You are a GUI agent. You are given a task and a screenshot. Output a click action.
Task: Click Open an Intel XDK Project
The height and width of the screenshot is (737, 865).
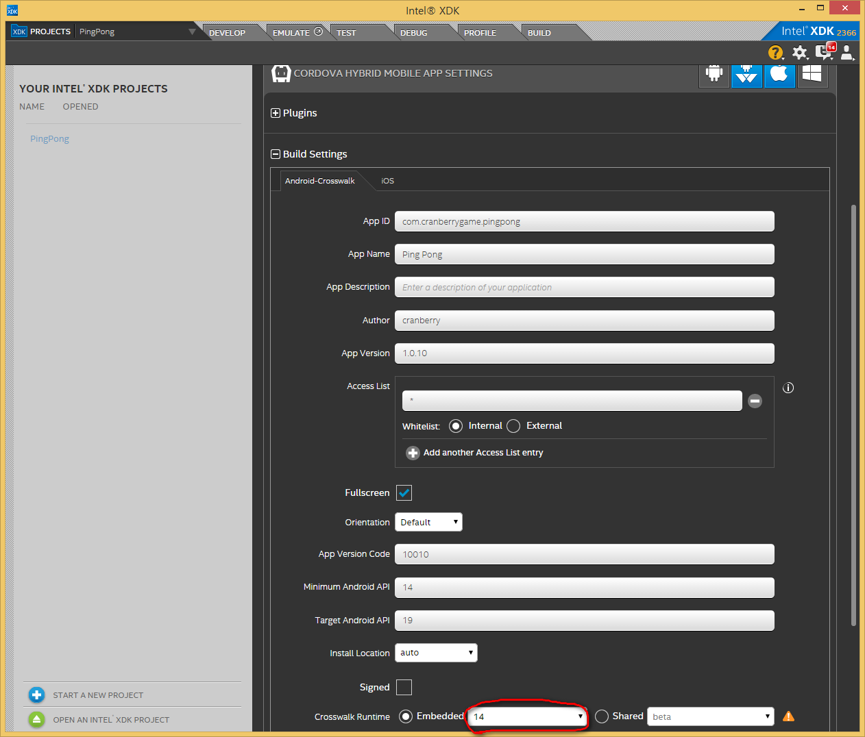[111, 720]
